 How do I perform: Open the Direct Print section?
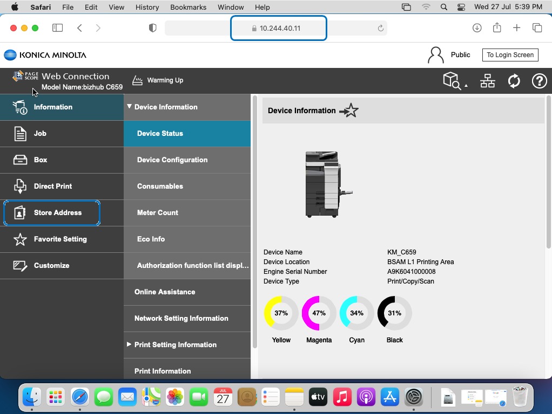pyautogui.click(x=52, y=187)
